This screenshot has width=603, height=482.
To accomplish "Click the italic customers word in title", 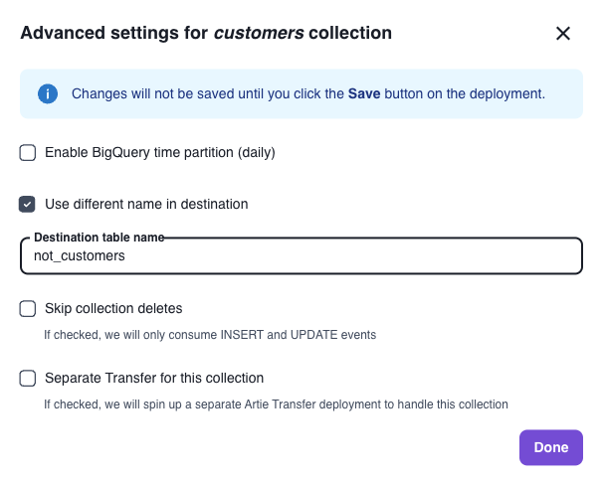I will click(259, 33).
